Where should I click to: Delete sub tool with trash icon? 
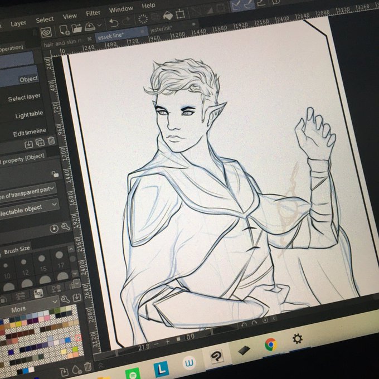tap(51, 140)
